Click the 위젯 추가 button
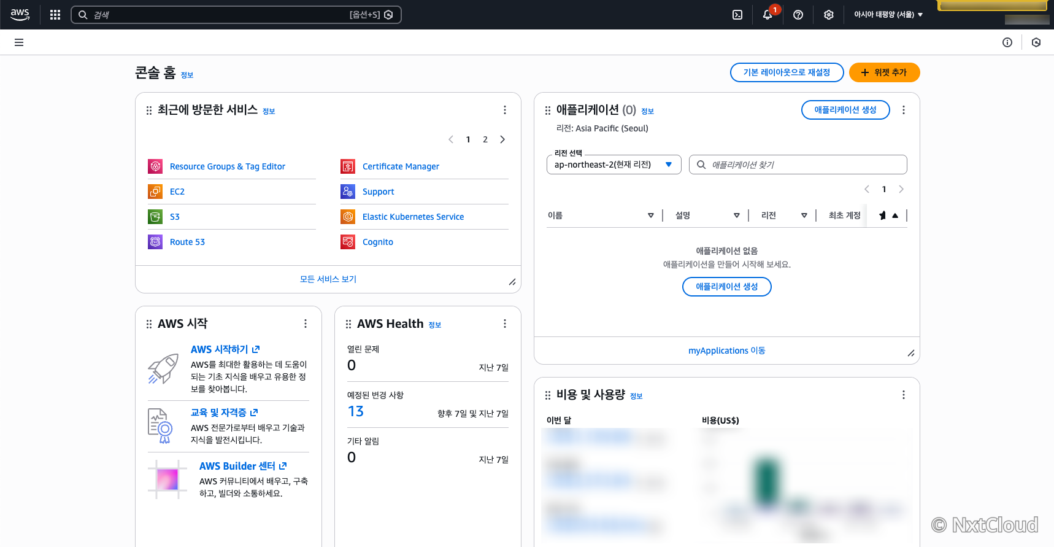 click(x=885, y=72)
